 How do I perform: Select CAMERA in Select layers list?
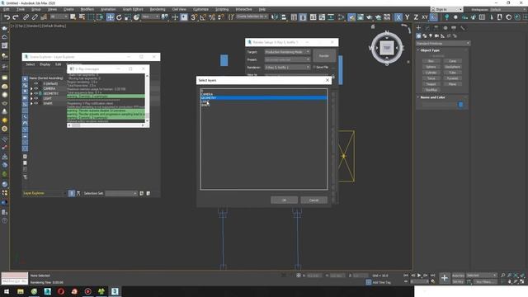pos(263,94)
